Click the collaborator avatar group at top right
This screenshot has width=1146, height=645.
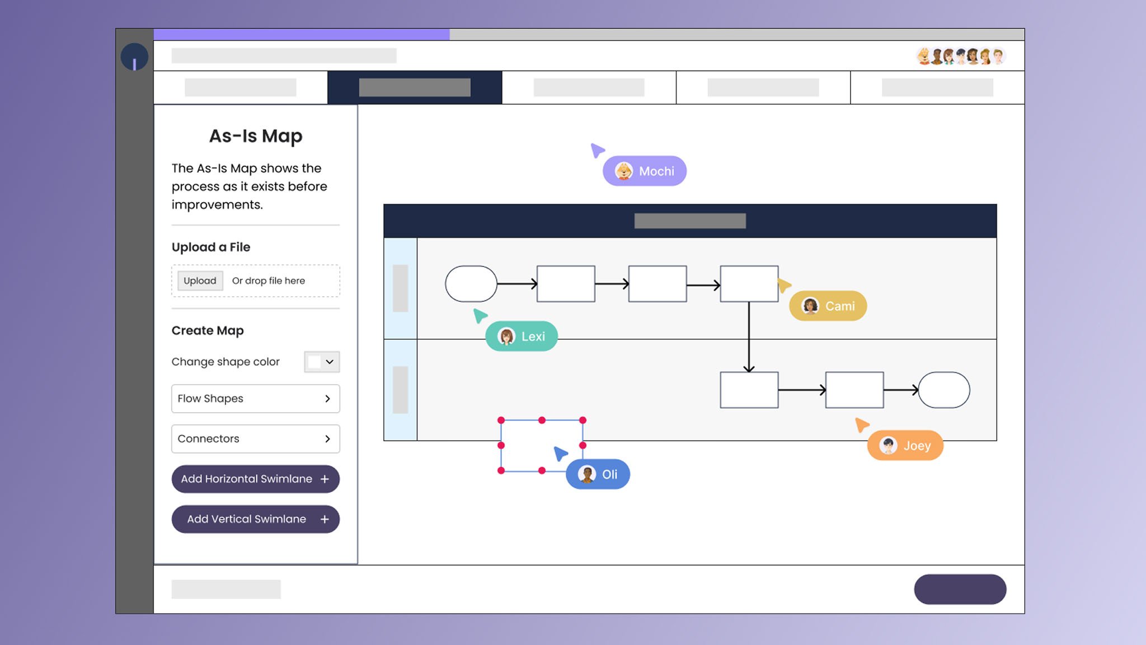(x=960, y=56)
